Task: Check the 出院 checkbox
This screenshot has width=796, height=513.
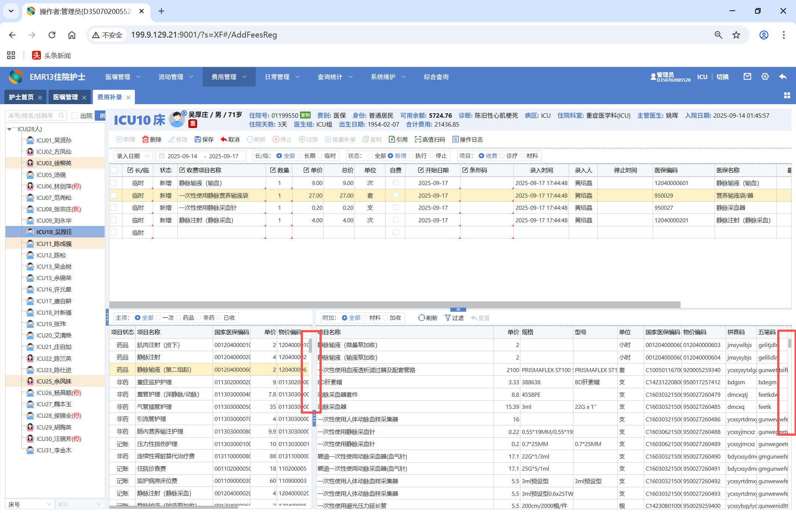Action: pyautogui.click(x=75, y=116)
